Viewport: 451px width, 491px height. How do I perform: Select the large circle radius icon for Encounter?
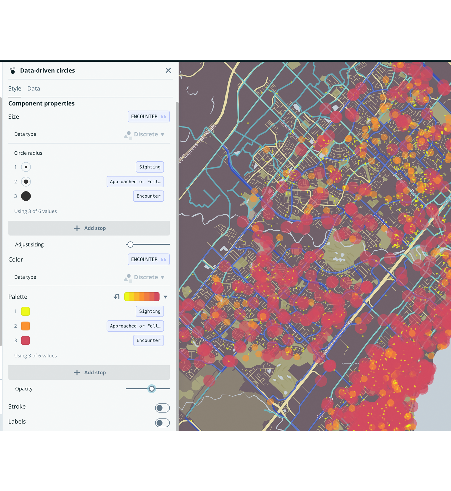coord(26,196)
